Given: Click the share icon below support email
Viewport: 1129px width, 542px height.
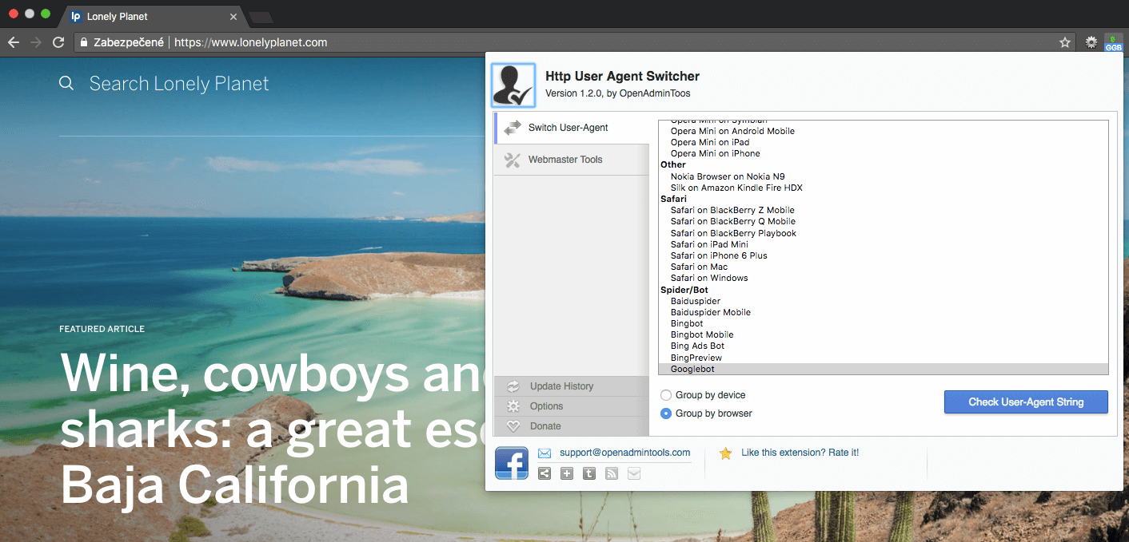Looking at the screenshot, I should (545, 473).
